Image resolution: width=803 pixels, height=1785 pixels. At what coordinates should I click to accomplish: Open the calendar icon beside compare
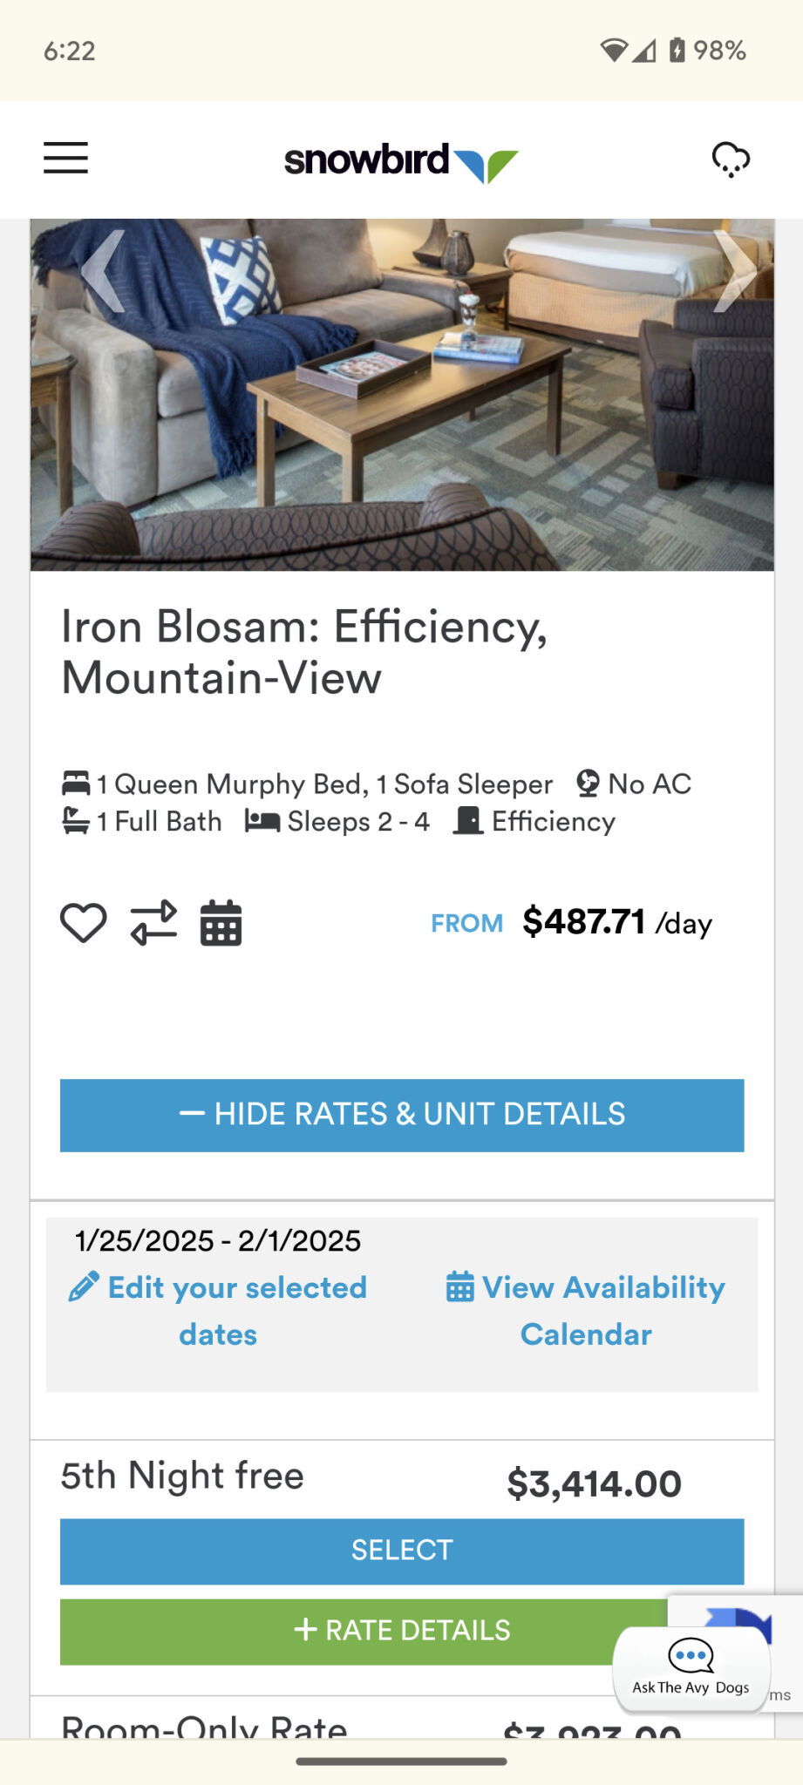click(x=221, y=923)
